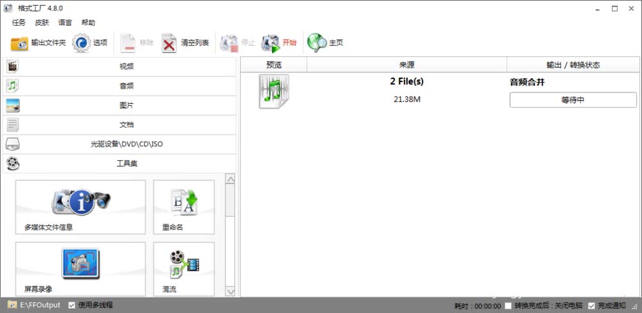Click the 预览 column header
The width and height of the screenshot is (642, 313).
coord(273,65)
